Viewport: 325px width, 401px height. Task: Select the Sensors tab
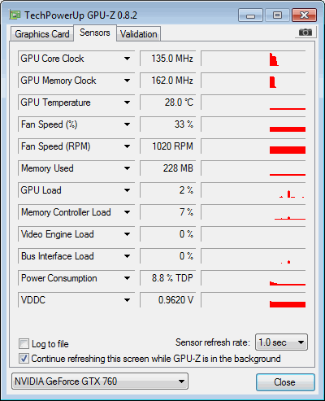95,33
